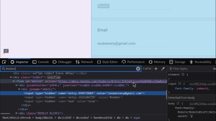Click the report problem feedback icon

click(x=6, y=51)
